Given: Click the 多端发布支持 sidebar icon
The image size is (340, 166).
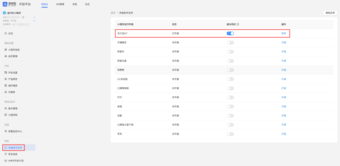Looking at the screenshot, I should point(6,148).
